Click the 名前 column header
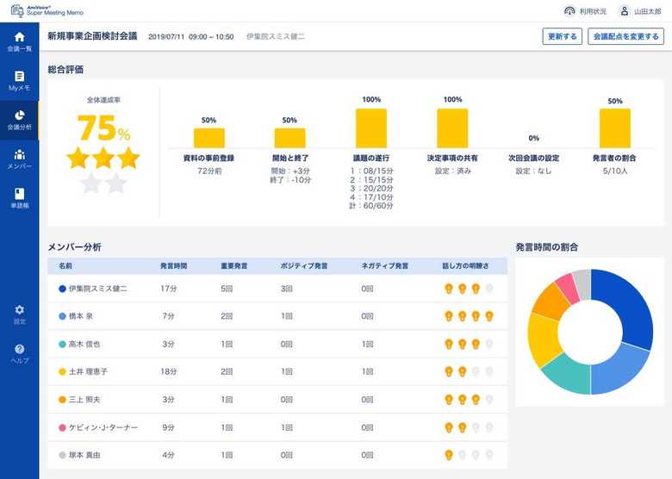 click(65, 266)
